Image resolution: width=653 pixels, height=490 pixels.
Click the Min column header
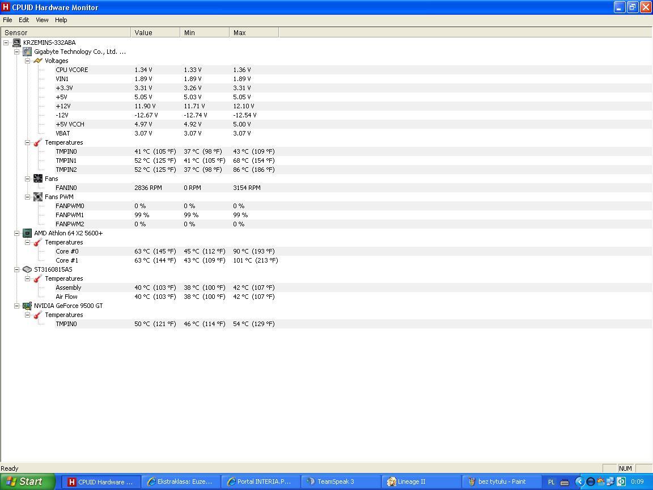[205, 32]
